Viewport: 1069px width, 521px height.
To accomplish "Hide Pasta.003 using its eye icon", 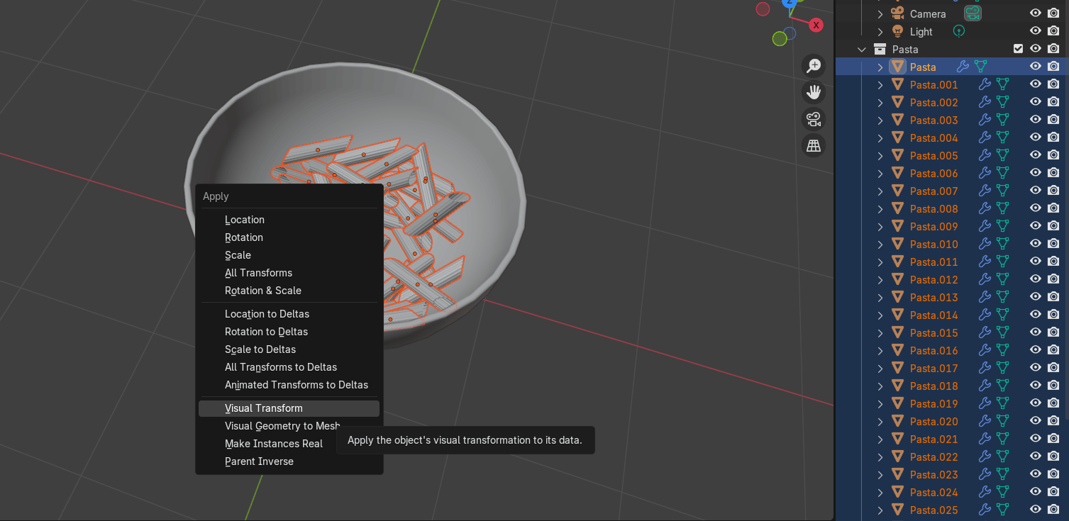I will (1036, 120).
